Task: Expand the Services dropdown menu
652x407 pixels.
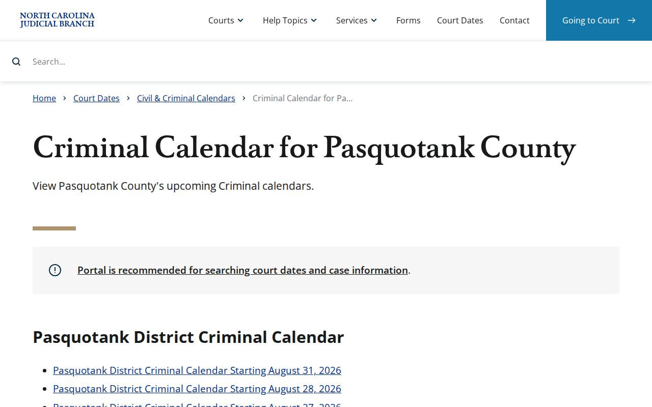Action: click(357, 20)
